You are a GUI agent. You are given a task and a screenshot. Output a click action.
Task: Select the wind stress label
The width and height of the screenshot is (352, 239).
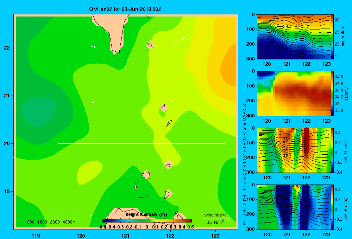(x=215, y=215)
